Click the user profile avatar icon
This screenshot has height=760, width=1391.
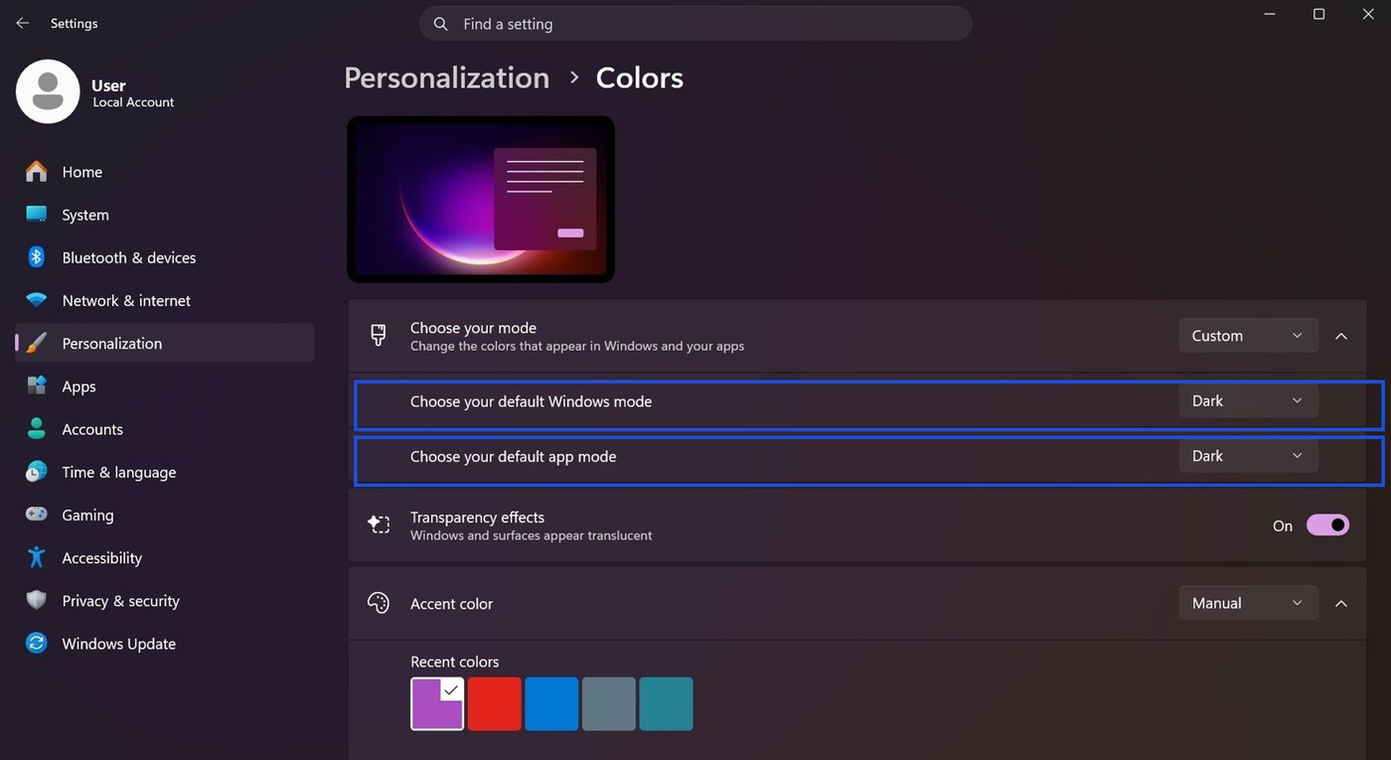(48, 91)
